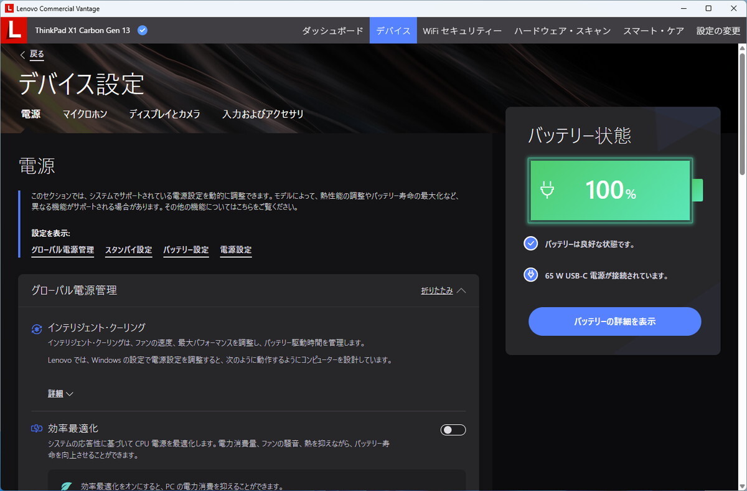
Task: Switch to the マイクロホン tab
Action: pos(85,114)
